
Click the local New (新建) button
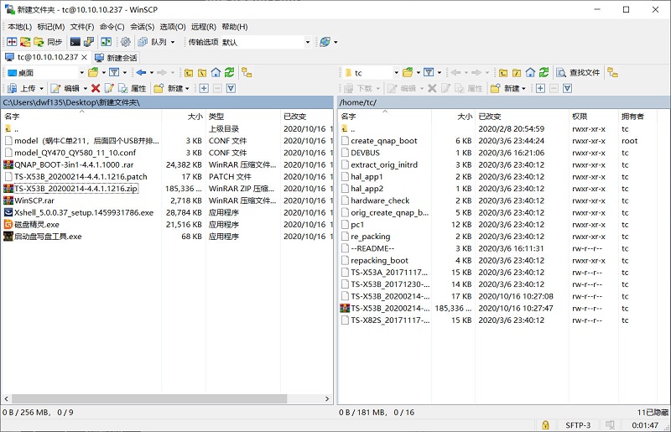point(169,88)
